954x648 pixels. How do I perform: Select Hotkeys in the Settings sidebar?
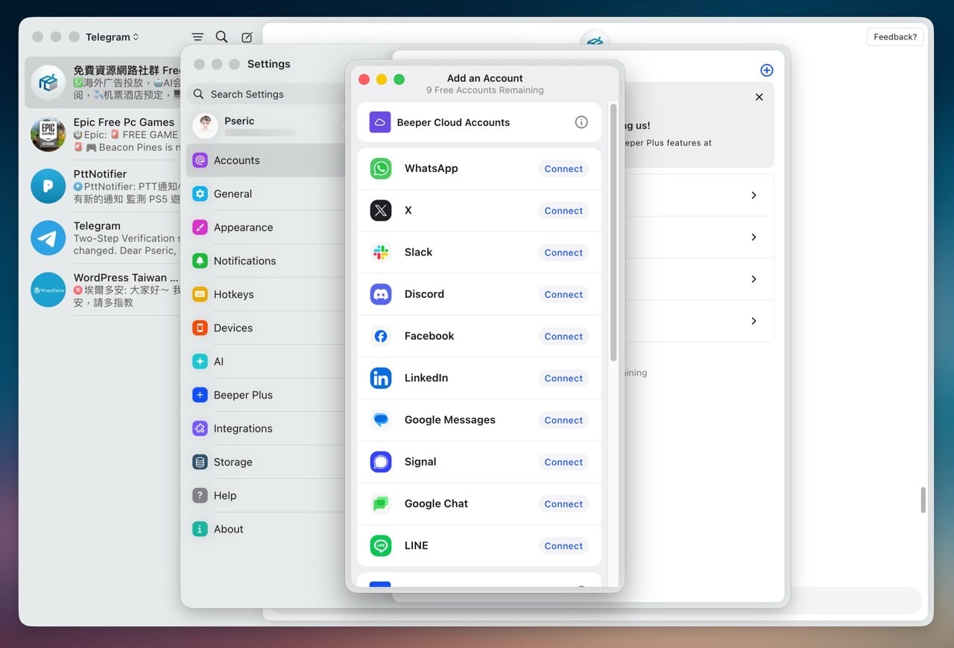point(265,294)
